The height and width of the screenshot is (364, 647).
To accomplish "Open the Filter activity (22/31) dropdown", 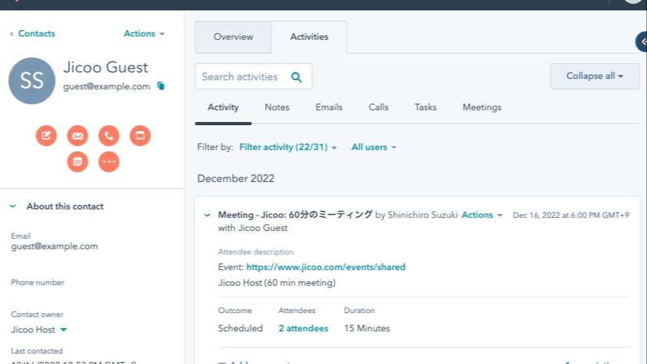I will pyautogui.click(x=288, y=147).
